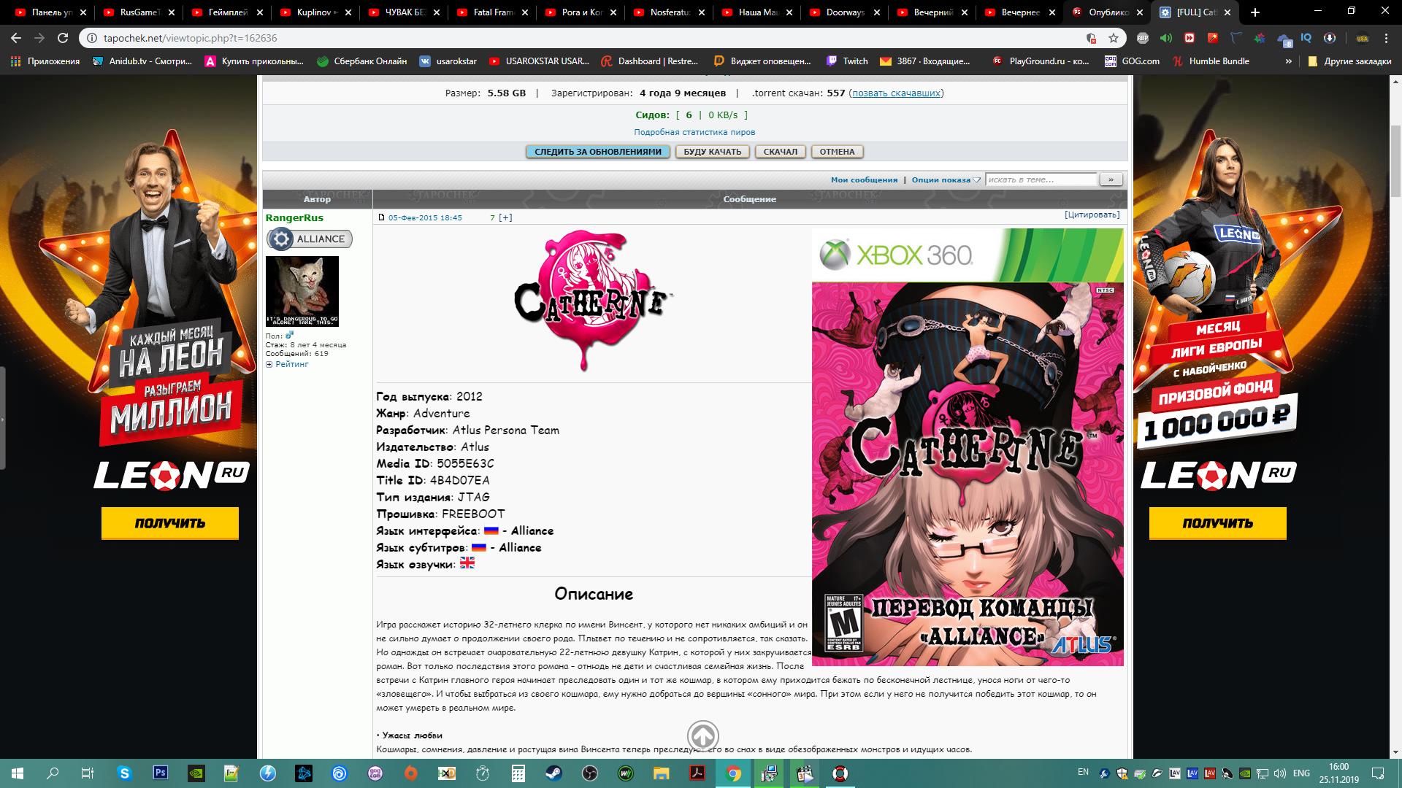
Task: Click the Adblock Plus extension icon
Action: [x=1142, y=38]
